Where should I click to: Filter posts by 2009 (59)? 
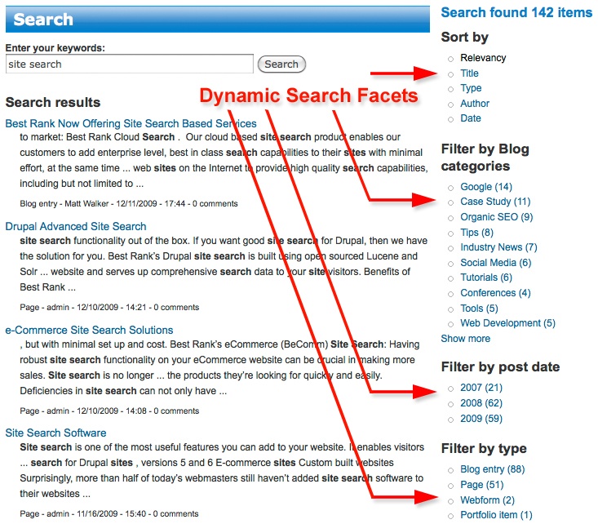481,419
